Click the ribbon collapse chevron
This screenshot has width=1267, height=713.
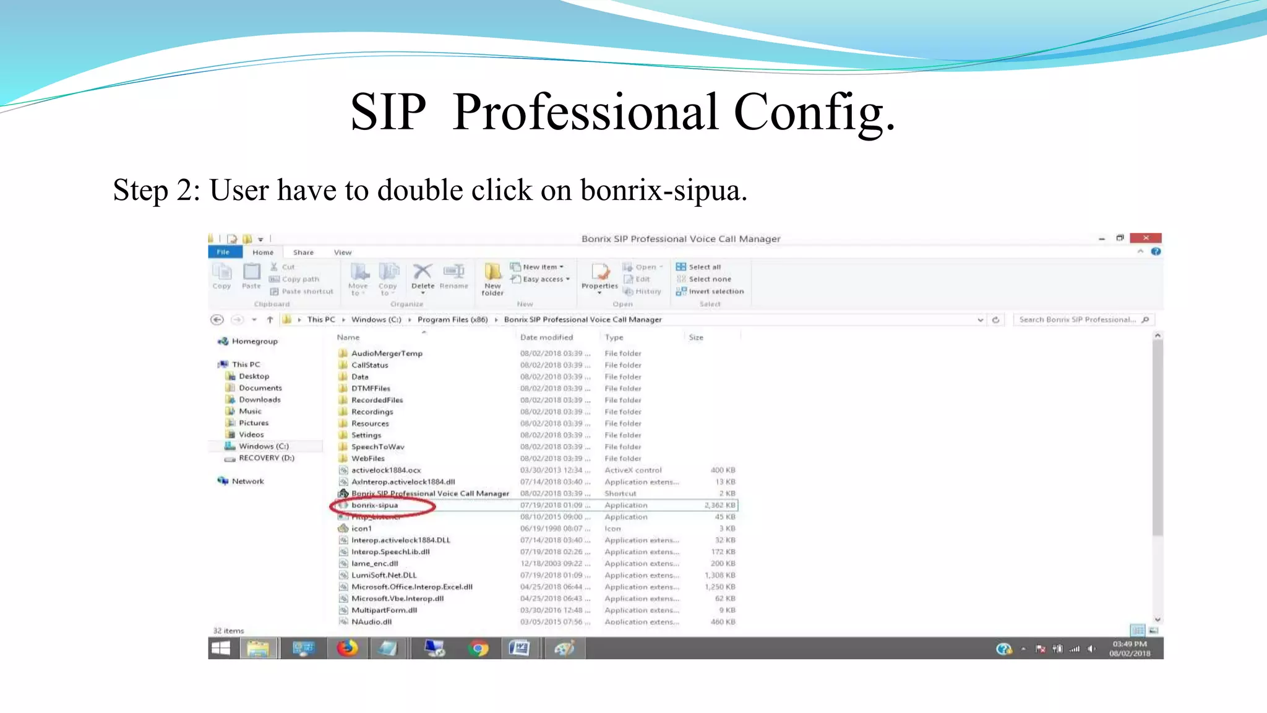tap(1140, 251)
